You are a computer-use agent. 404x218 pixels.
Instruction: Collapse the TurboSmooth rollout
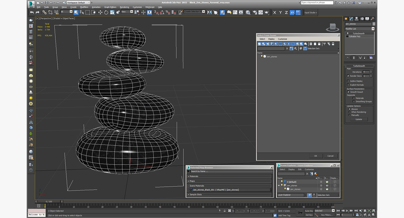[359, 66]
